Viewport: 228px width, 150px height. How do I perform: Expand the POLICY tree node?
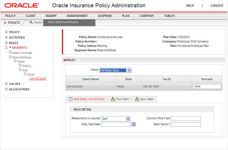6,32
